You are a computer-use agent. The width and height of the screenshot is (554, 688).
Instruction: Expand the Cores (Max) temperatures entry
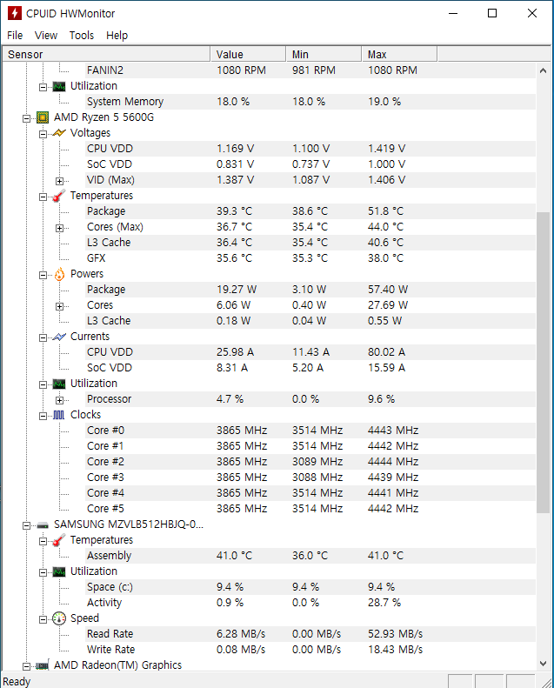[60, 228]
